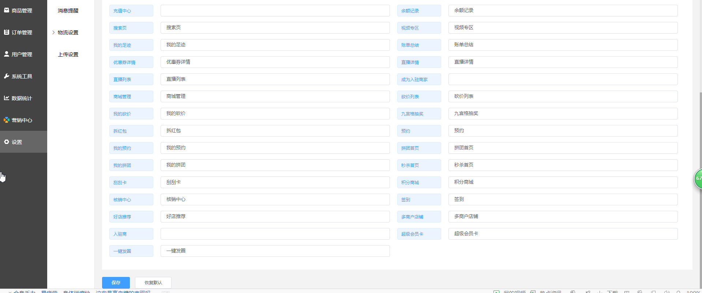
Task: Click the blue 入驻商 label
Action: (x=131, y=234)
